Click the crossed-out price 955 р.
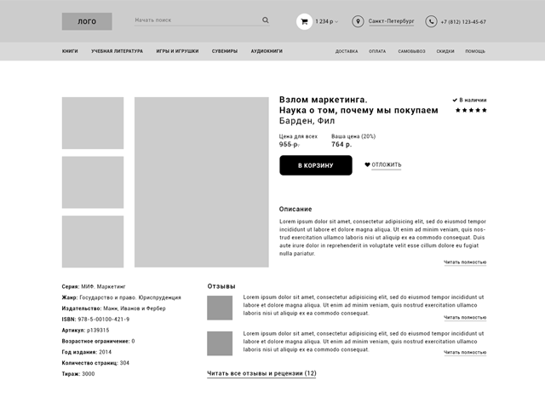The width and height of the screenshot is (545, 409). click(x=290, y=144)
